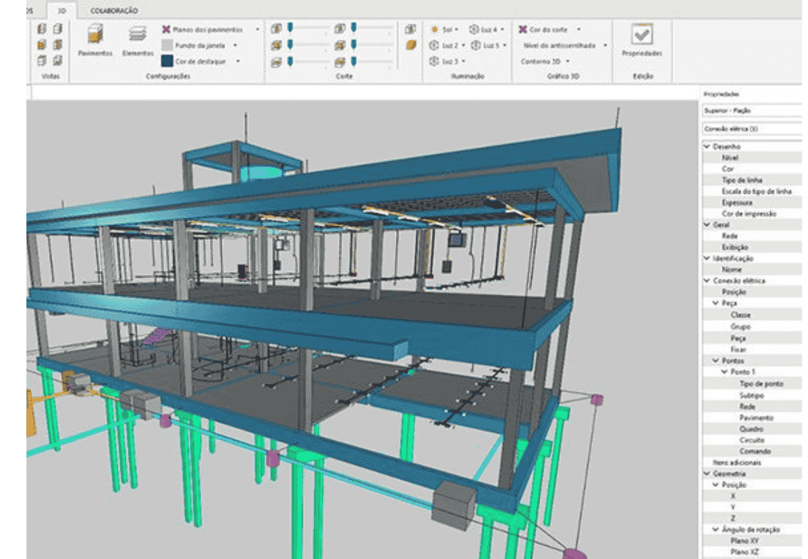
Task: Collapse the Pontos subsection
Action: pos(715,361)
